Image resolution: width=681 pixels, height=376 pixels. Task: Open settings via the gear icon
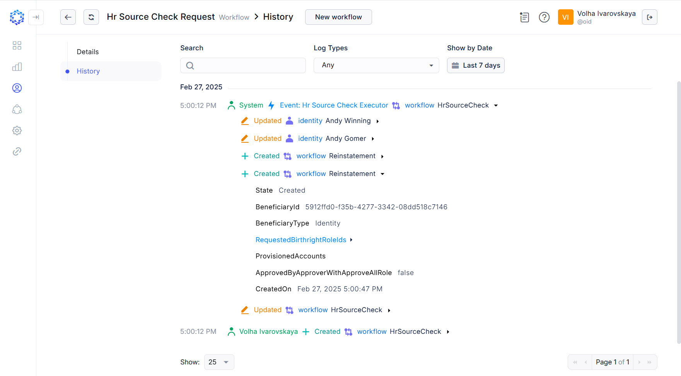click(x=17, y=130)
